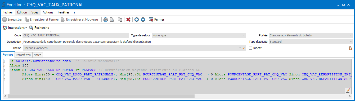Viewport: 355px width, 101px height.
Task: Expand the Portée dropdown
Action: coord(351,35)
